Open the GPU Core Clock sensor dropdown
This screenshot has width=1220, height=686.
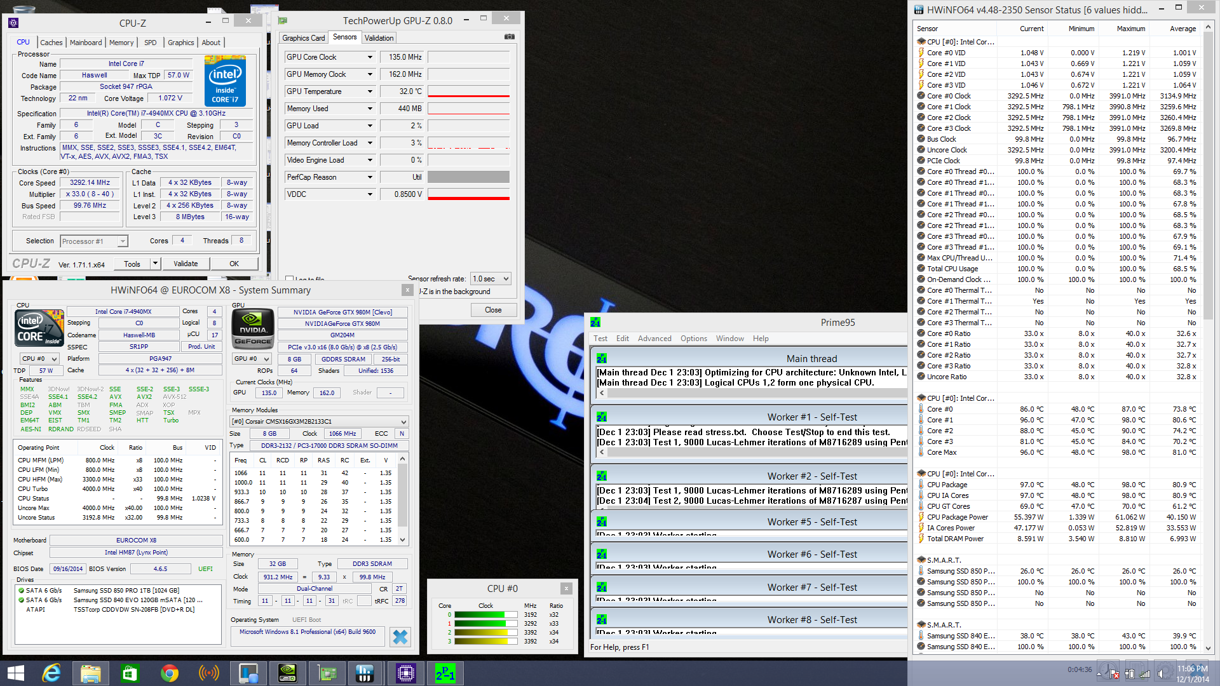coord(370,57)
